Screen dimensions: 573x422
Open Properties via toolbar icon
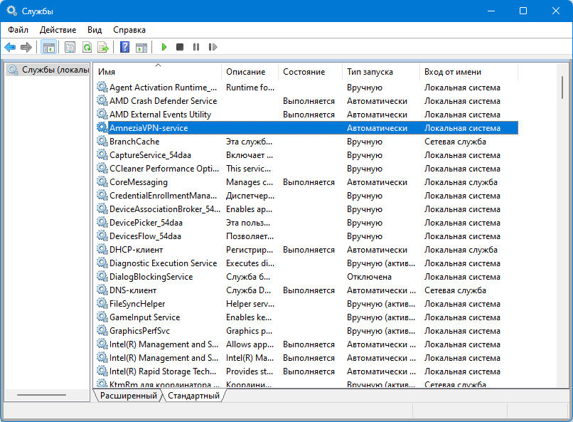70,47
